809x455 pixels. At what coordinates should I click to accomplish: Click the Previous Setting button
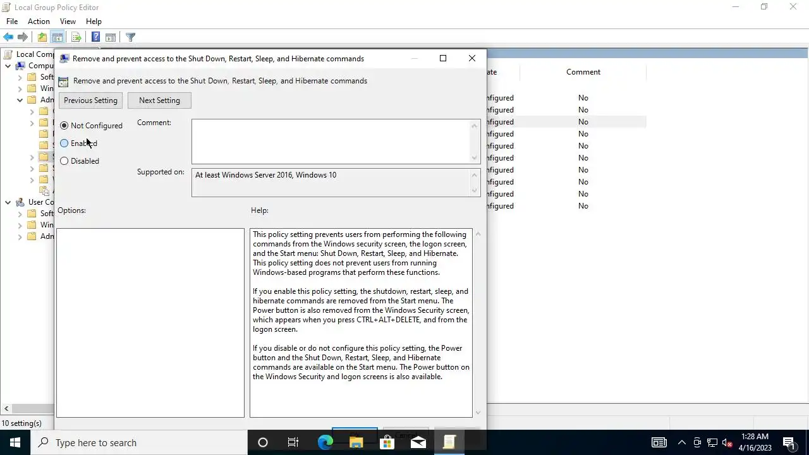point(90,100)
